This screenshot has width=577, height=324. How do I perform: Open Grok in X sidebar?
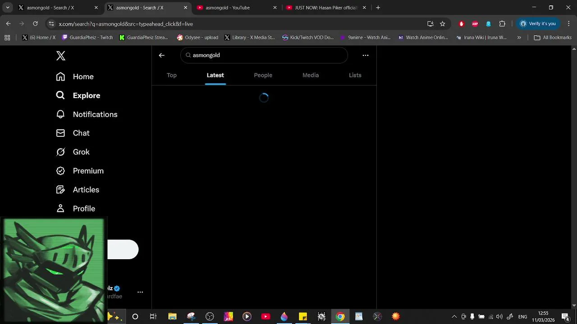[73, 152]
